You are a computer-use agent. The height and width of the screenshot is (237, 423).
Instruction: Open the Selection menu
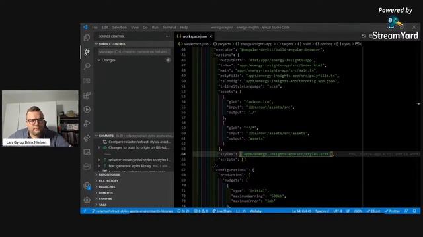(120, 28)
